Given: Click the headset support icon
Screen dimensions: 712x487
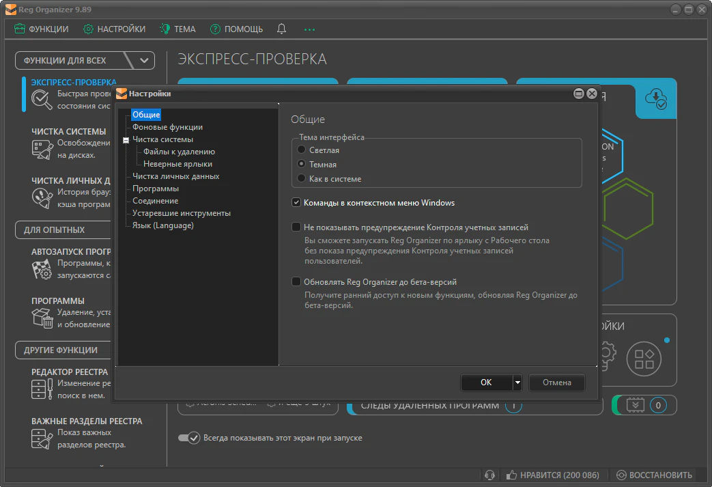Looking at the screenshot, I should [489, 475].
